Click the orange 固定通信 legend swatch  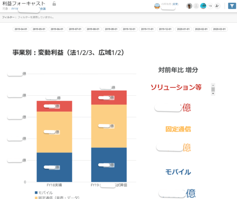pyautogui.click(x=36, y=198)
